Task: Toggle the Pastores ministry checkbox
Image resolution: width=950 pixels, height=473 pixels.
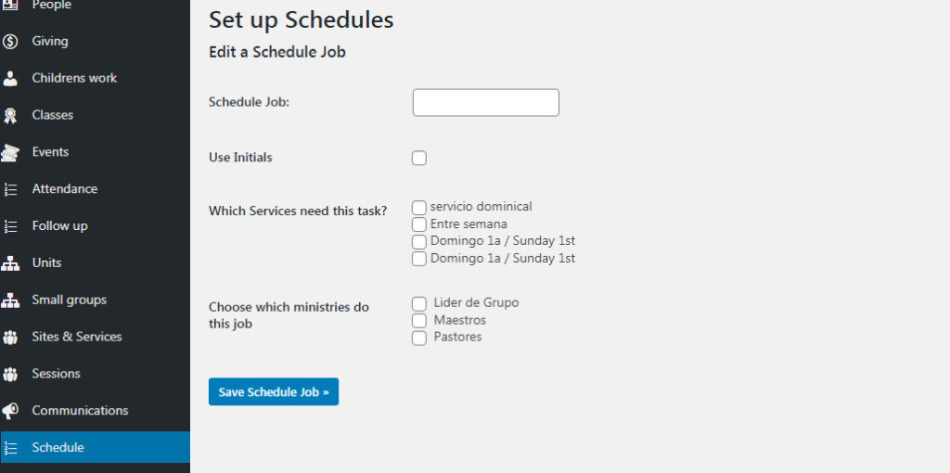Action: tap(419, 338)
